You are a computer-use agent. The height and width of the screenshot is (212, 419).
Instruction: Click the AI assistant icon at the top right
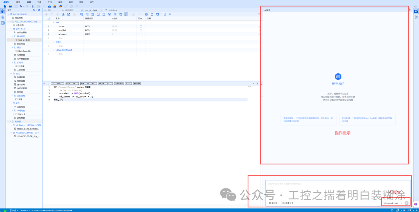(416, 11)
